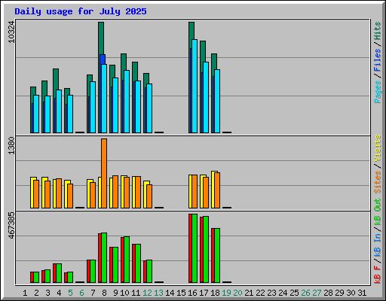This screenshot has height=301, width=386.
Task: Click day 7 on the x-axis
Action: point(93,293)
